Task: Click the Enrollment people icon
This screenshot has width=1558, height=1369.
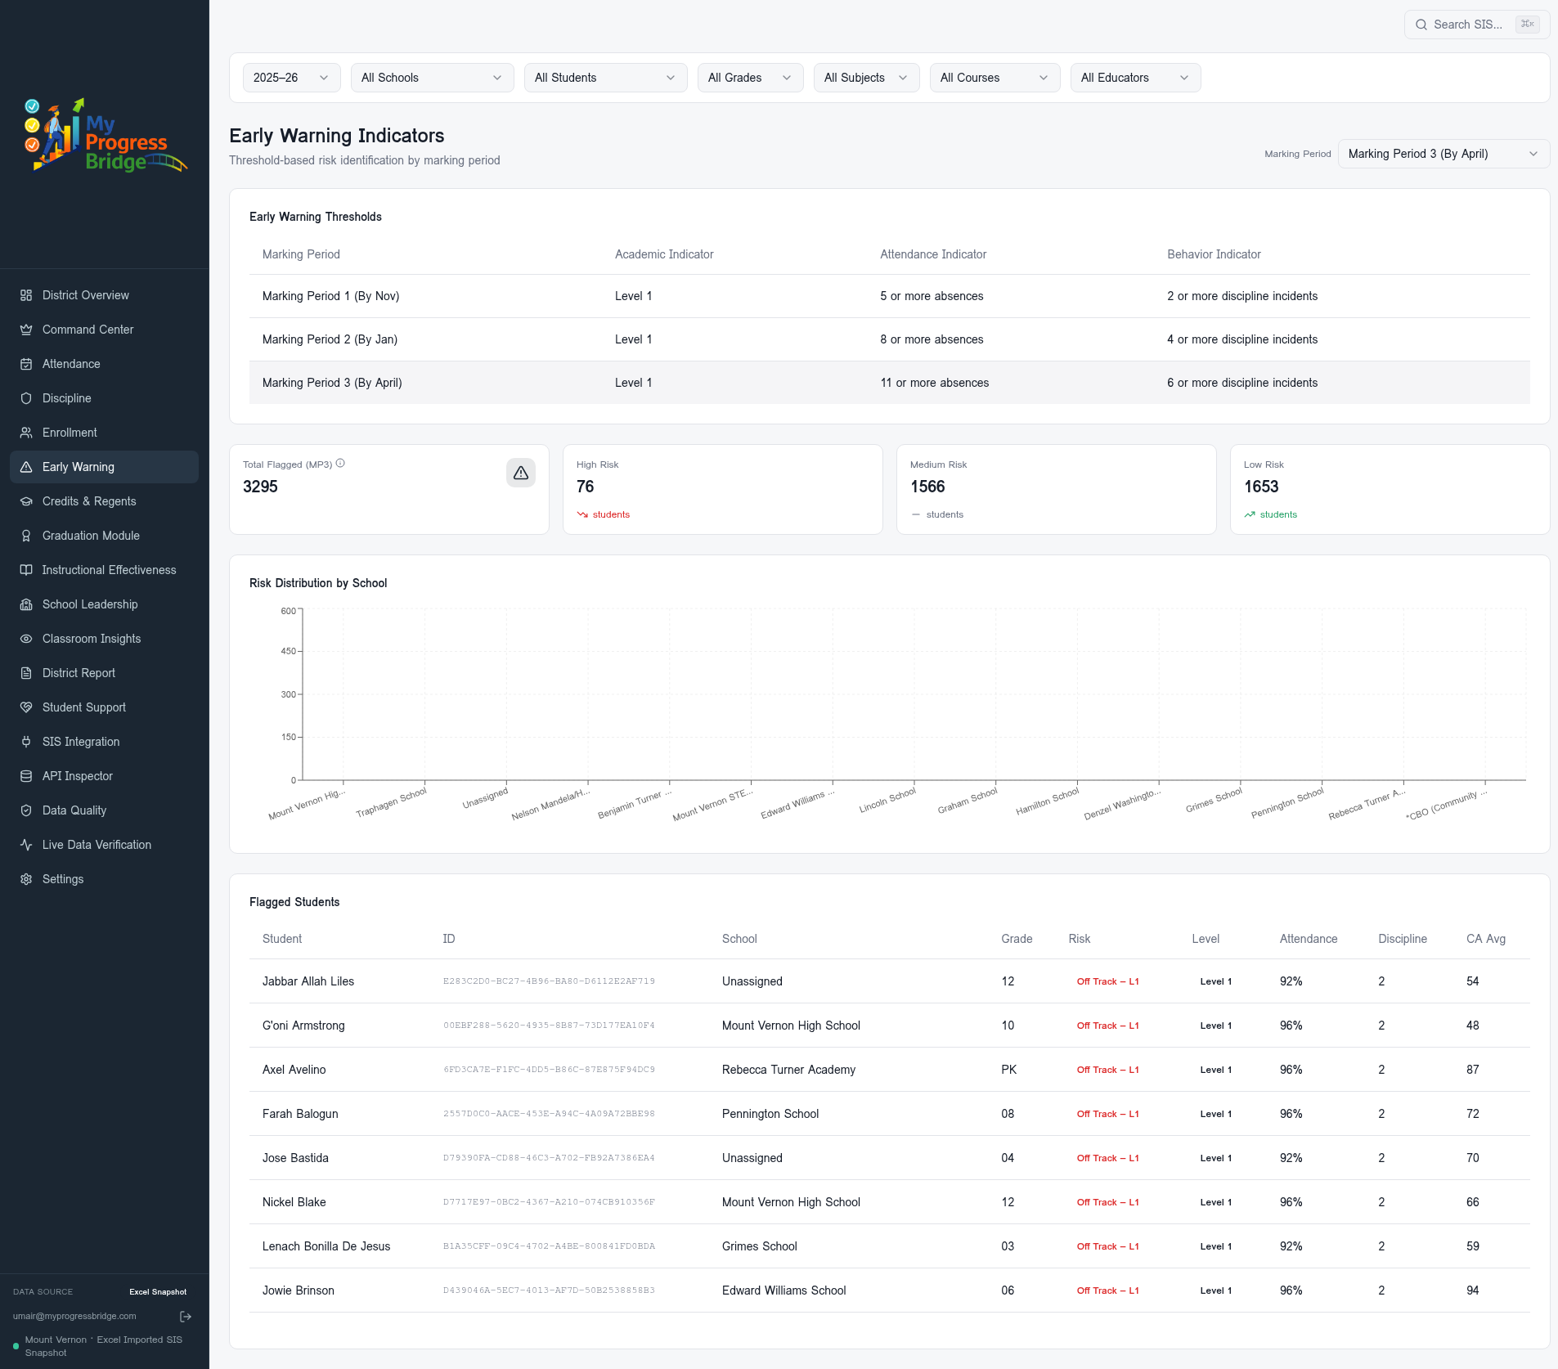Action: (26, 433)
